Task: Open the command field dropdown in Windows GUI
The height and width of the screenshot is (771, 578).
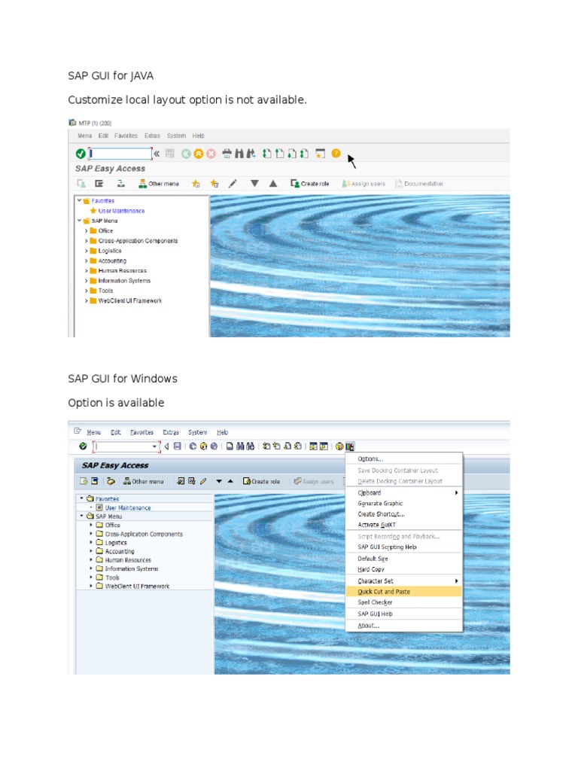Action: pyautogui.click(x=154, y=446)
